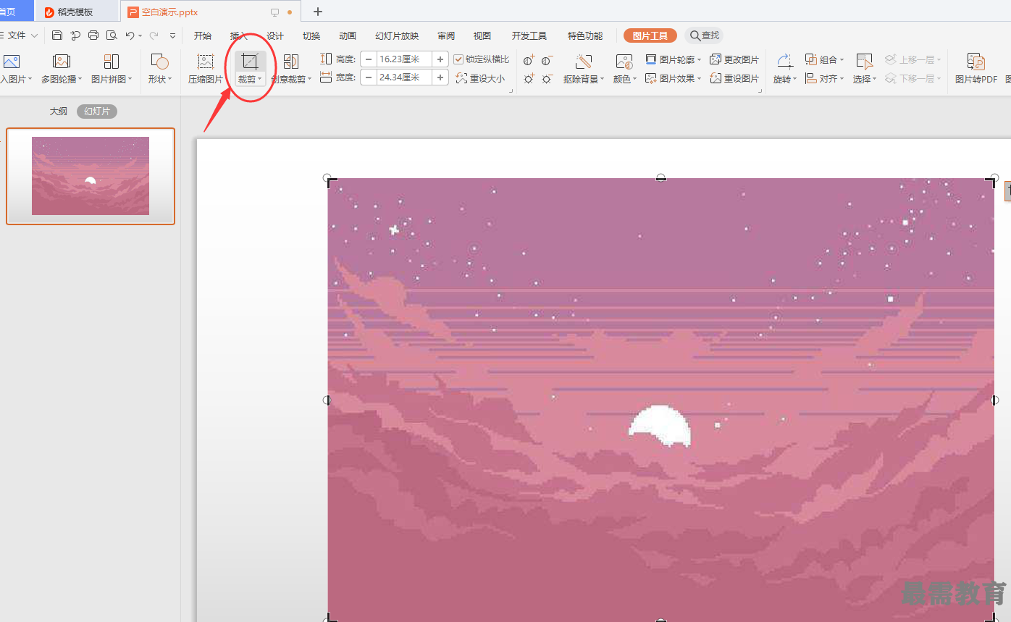Viewport: 1011px width, 622px height.
Task: Click the Search (查找) button
Action: 705,35
